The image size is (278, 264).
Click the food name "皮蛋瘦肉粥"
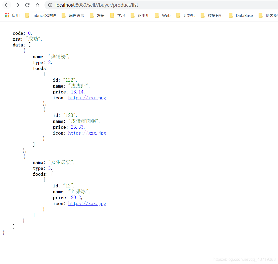[83, 121]
